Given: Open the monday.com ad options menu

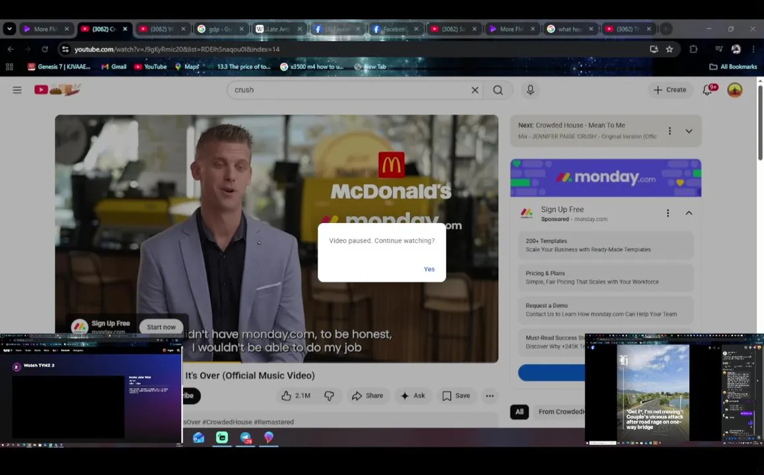Looking at the screenshot, I should [x=668, y=213].
